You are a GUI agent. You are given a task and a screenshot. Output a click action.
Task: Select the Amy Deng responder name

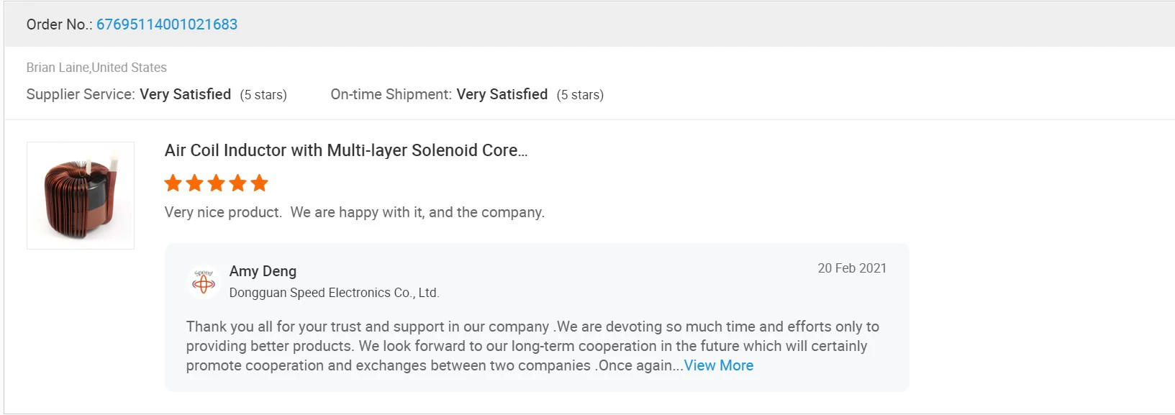click(x=263, y=271)
